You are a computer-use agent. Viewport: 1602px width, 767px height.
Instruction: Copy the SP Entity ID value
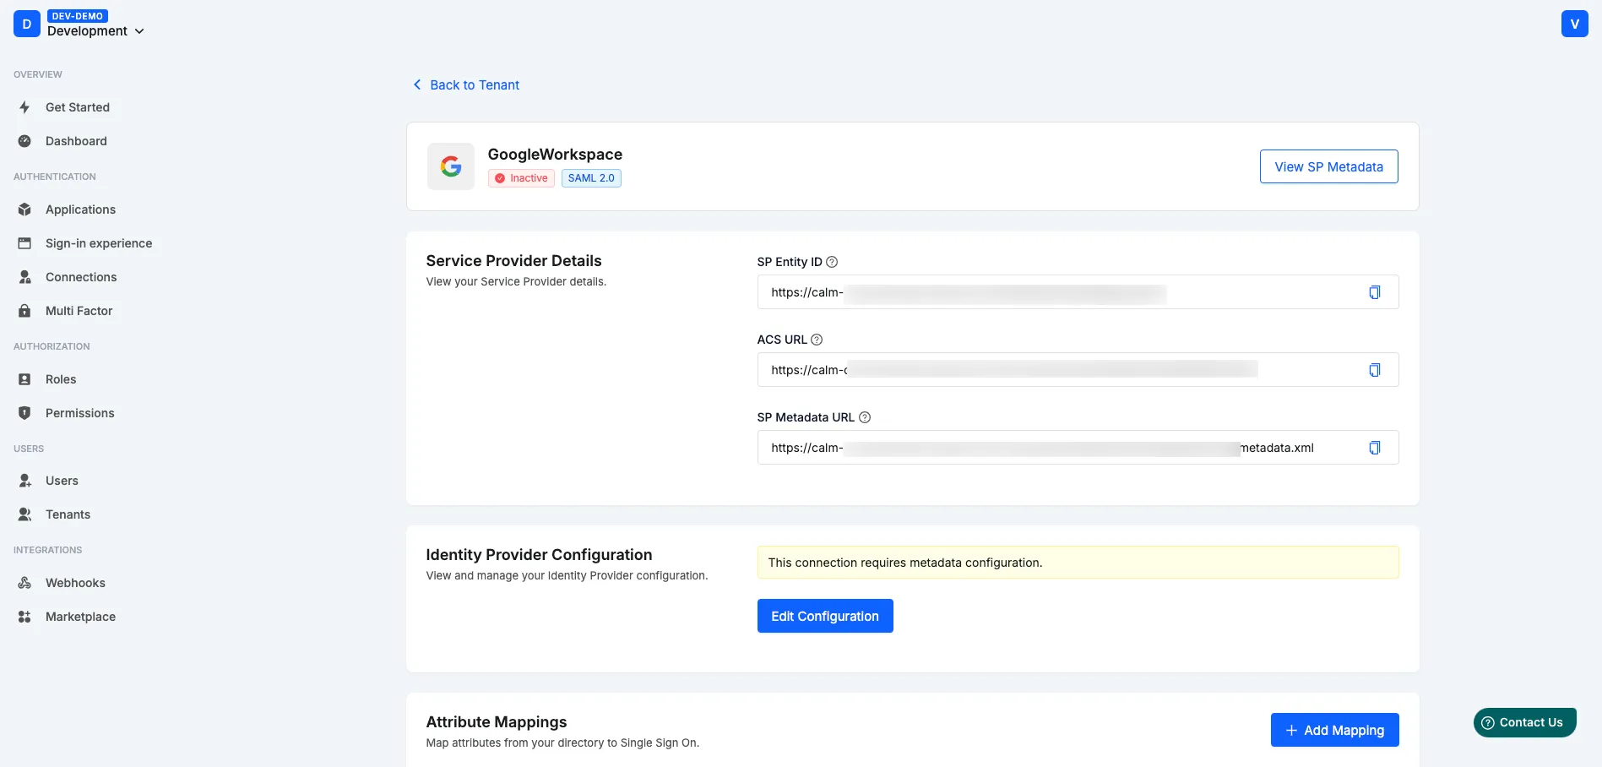[1375, 291]
